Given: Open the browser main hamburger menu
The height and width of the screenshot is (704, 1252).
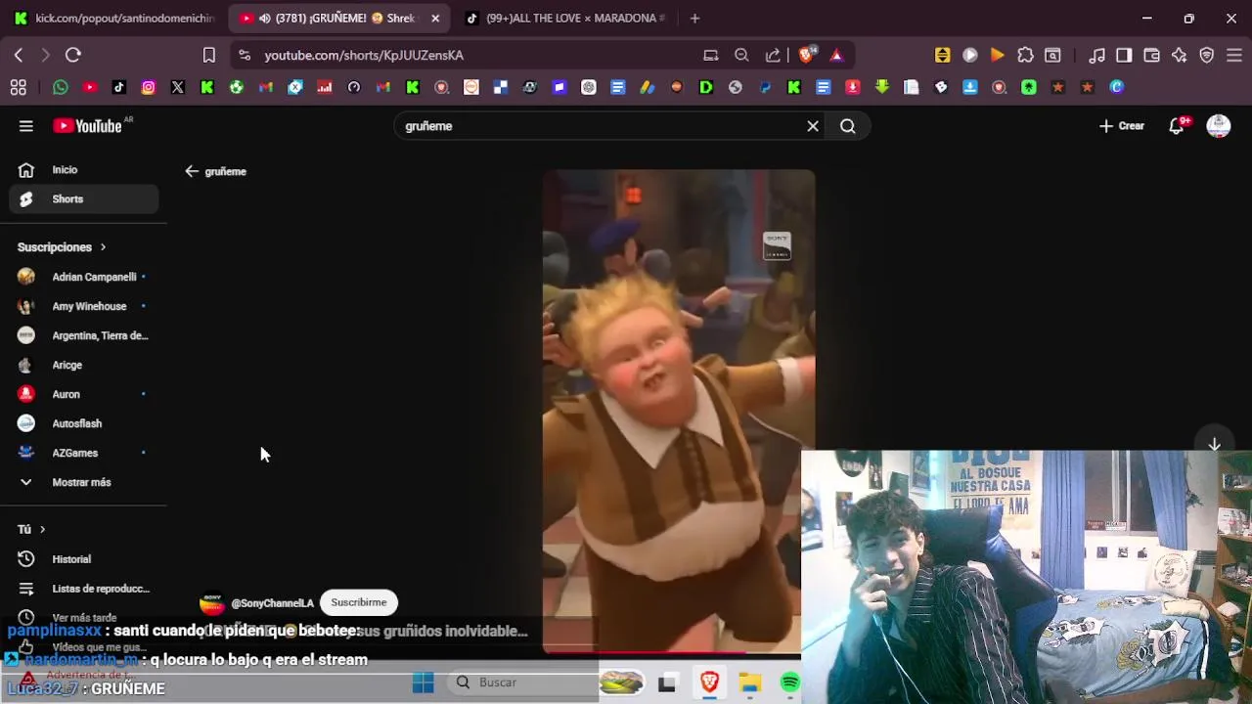Looking at the screenshot, I should (1234, 56).
